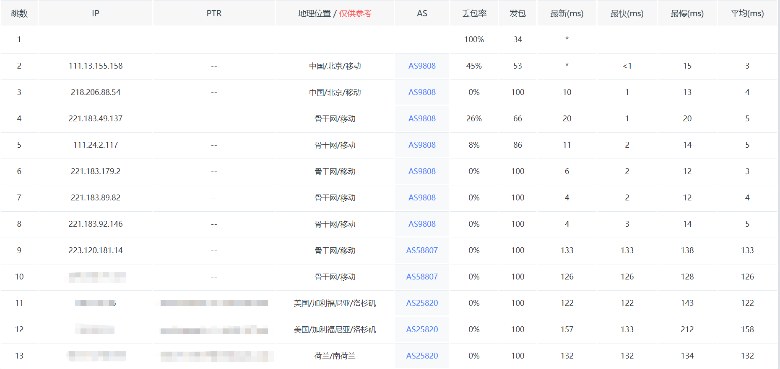Click the 荷兰/南荷兰 location cell
This screenshot has width=780, height=369.
pos(335,356)
